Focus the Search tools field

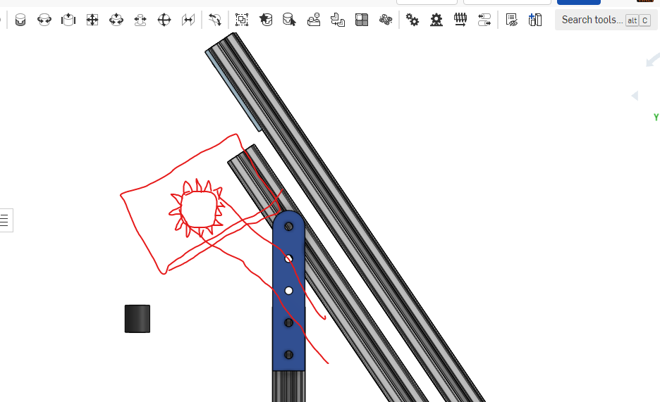pyautogui.click(x=606, y=20)
